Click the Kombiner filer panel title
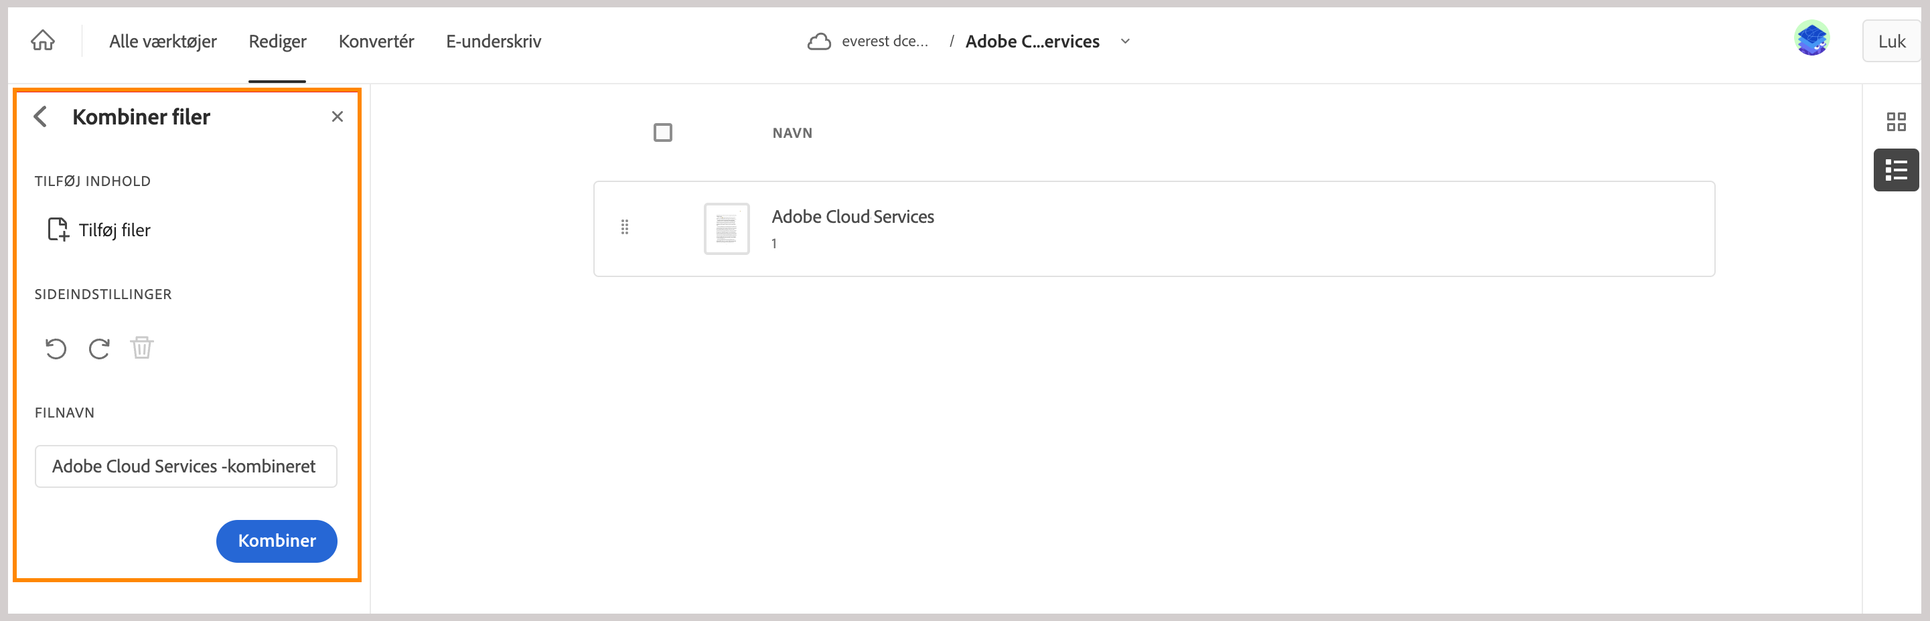 click(141, 117)
